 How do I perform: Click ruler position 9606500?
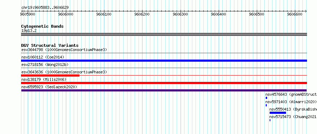point(257,14)
